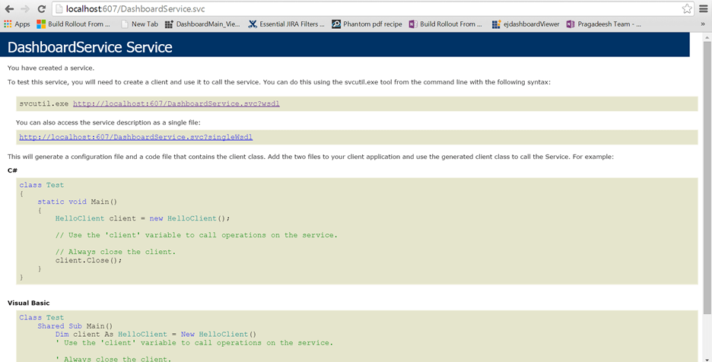Open first 'Build Rollout From' bookmark with Windows icon
The width and height of the screenshot is (712, 362).
coord(74,24)
